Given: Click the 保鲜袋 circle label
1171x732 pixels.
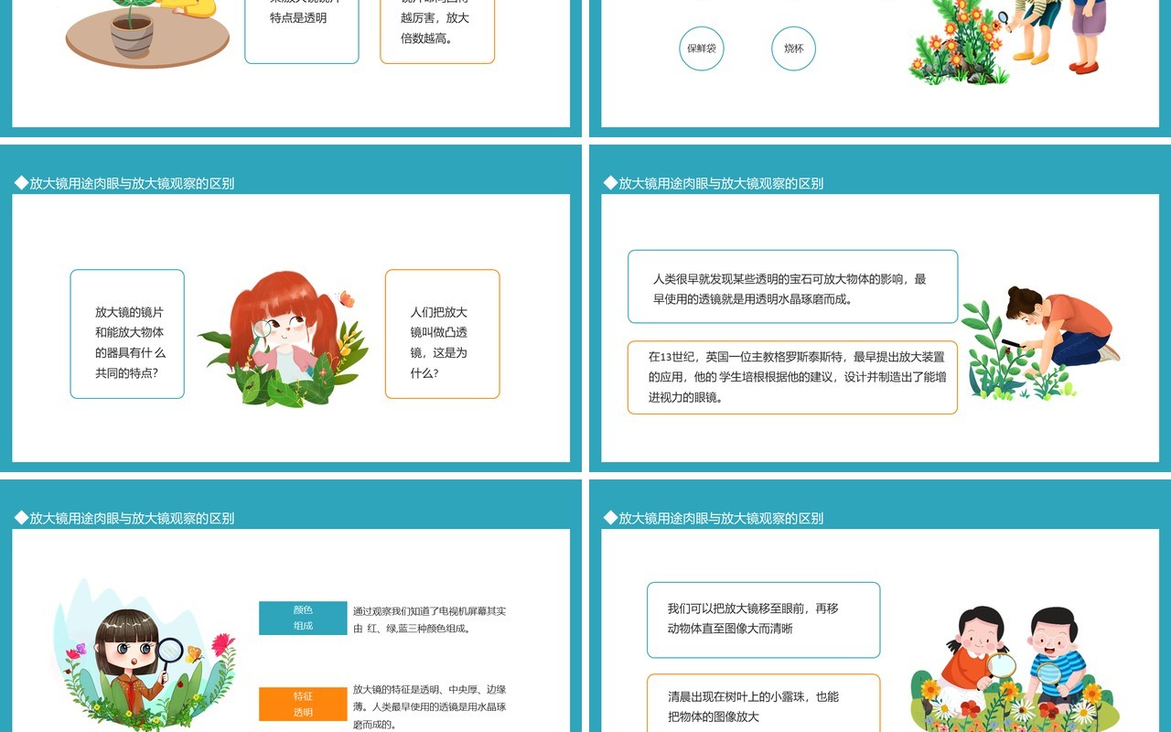Looking at the screenshot, I should tap(702, 48).
